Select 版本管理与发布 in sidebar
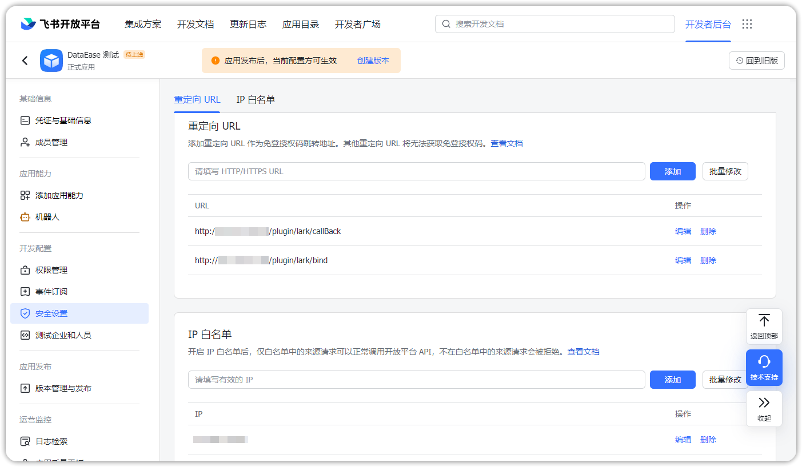 point(79,388)
